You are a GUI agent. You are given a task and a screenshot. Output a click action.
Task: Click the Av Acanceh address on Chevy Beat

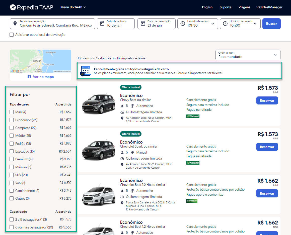149,120
